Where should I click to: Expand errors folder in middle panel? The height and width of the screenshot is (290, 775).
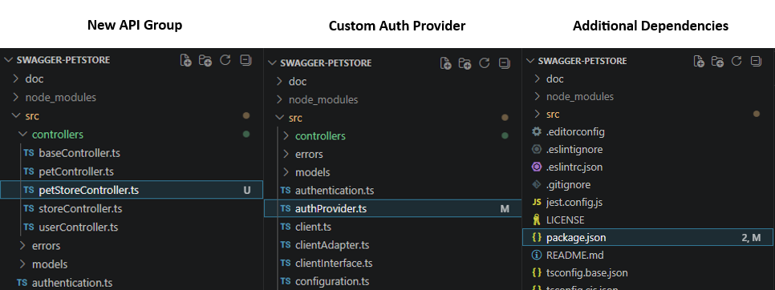[286, 154]
